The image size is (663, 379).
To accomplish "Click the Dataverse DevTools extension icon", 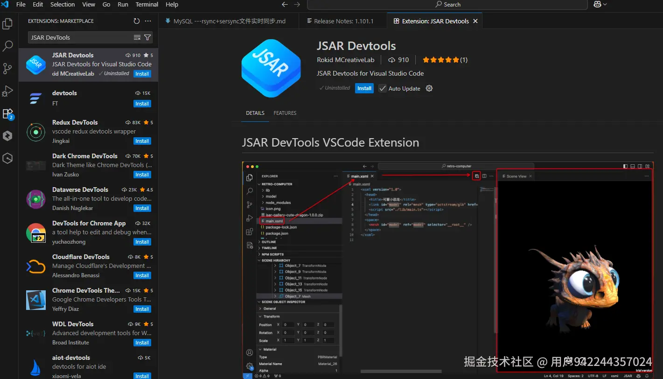I will [x=35, y=199].
